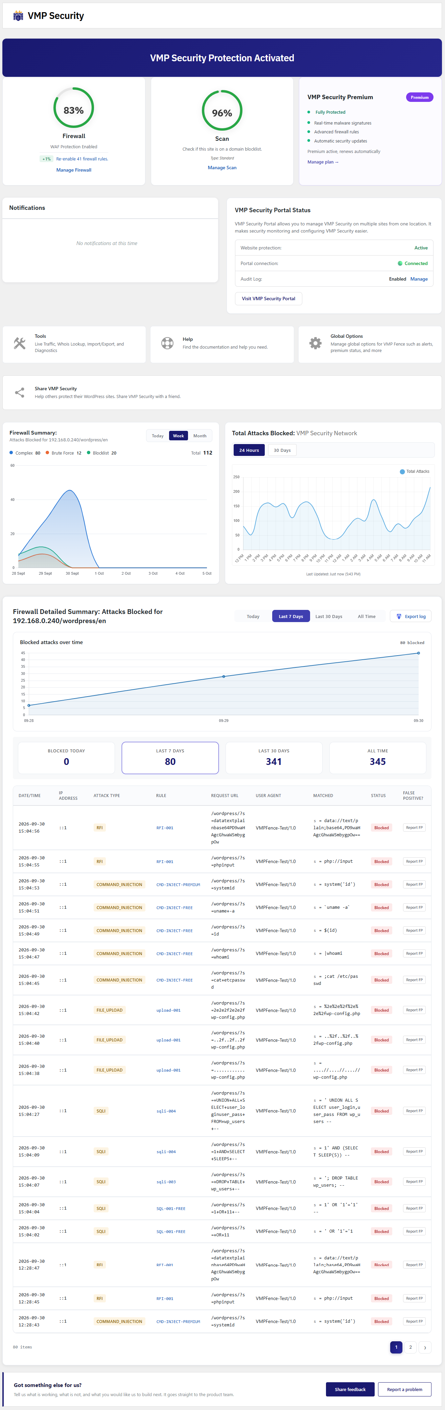Toggle the Complex series legend dot
Viewport: 445px width, 1410px height.
[x=11, y=453]
